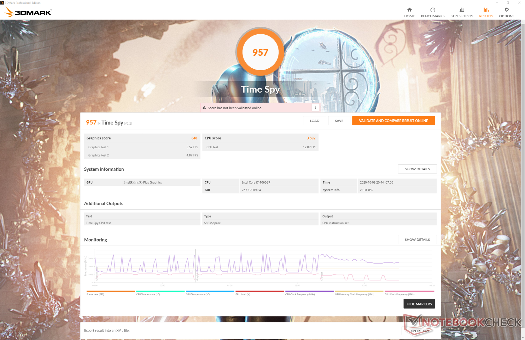This screenshot has width=525, height=340.
Task: Click Graphics score value 848
Action: point(194,138)
